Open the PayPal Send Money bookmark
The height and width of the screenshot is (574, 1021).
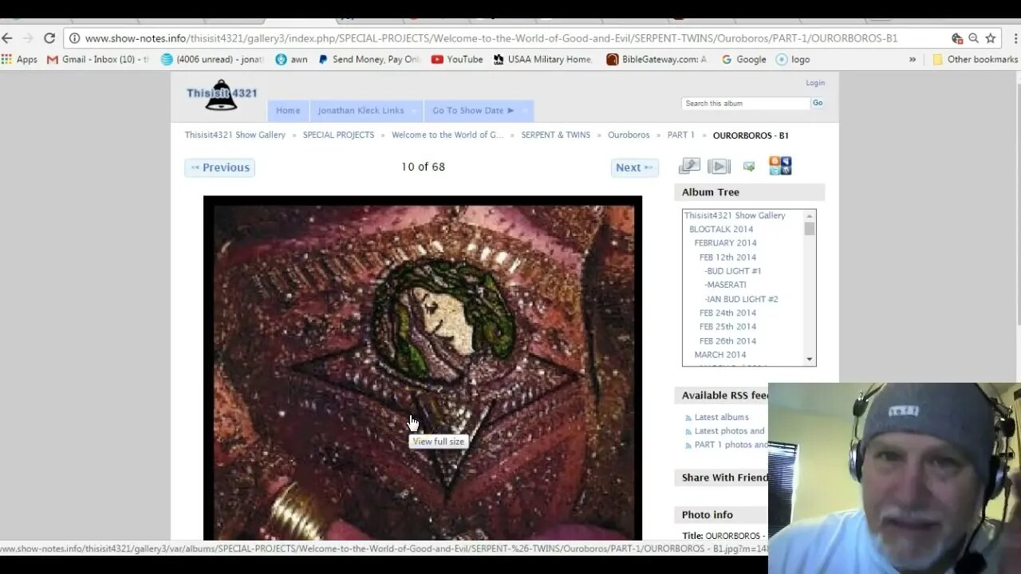[369, 59]
